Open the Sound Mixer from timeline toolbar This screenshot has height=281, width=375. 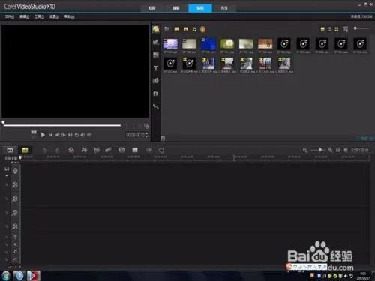[84, 150]
